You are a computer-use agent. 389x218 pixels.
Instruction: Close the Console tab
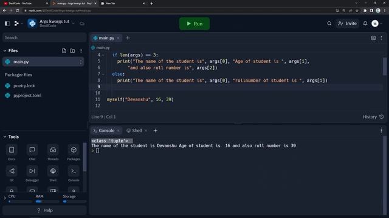click(x=119, y=131)
